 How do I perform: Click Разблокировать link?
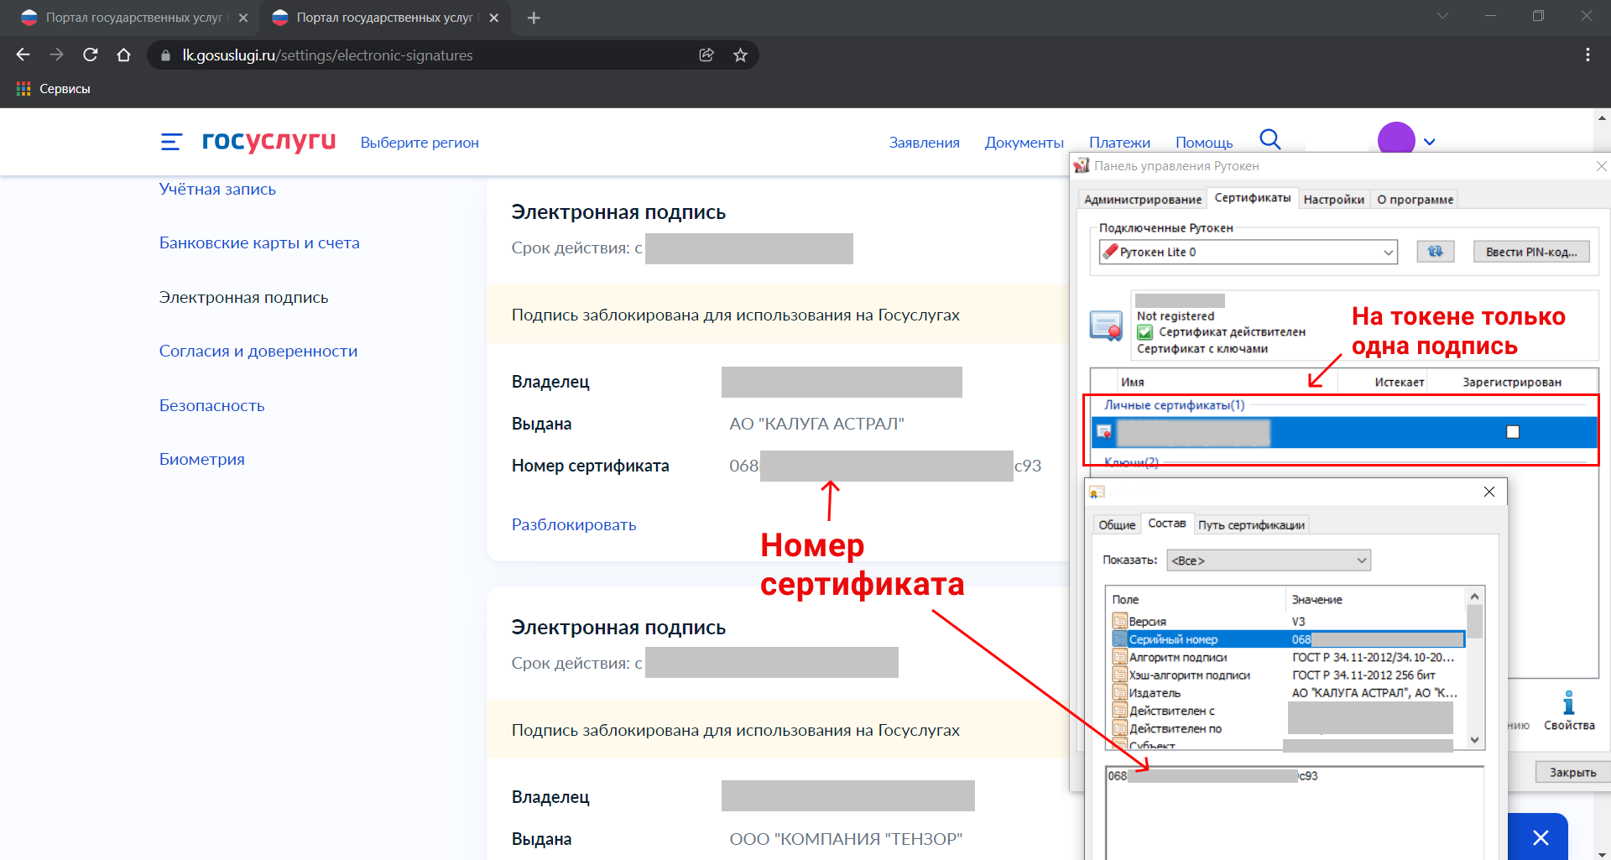(574, 524)
